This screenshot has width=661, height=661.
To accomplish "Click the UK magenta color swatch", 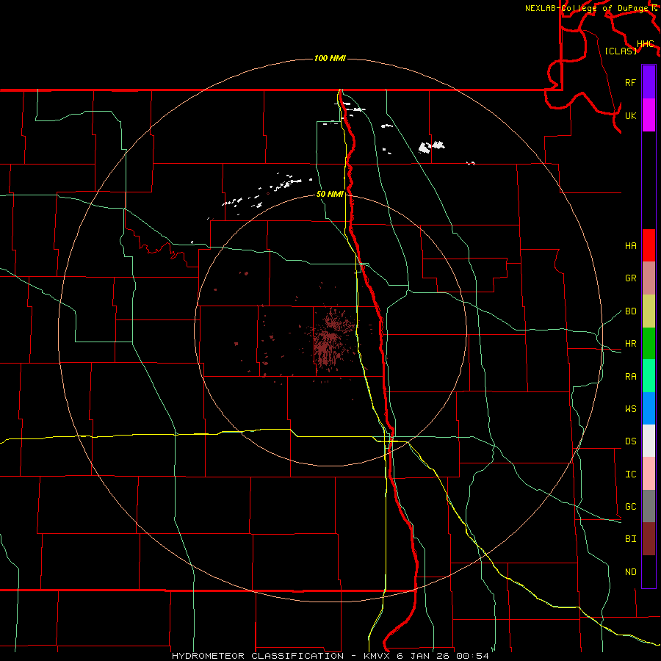I will coord(649,115).
